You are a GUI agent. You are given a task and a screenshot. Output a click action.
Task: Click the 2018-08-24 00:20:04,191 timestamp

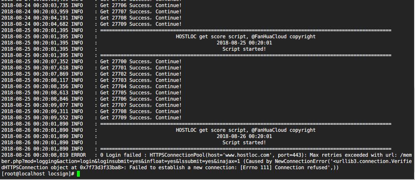[x=35, y=18]
